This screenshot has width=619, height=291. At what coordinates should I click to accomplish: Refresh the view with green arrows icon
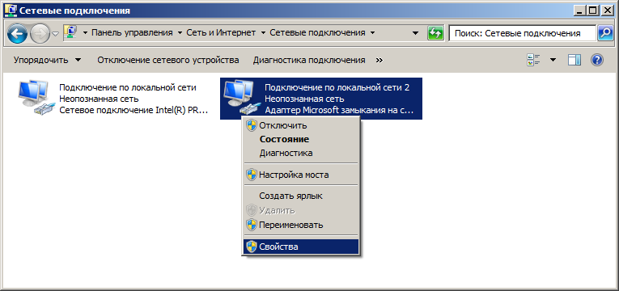(436, 33)
